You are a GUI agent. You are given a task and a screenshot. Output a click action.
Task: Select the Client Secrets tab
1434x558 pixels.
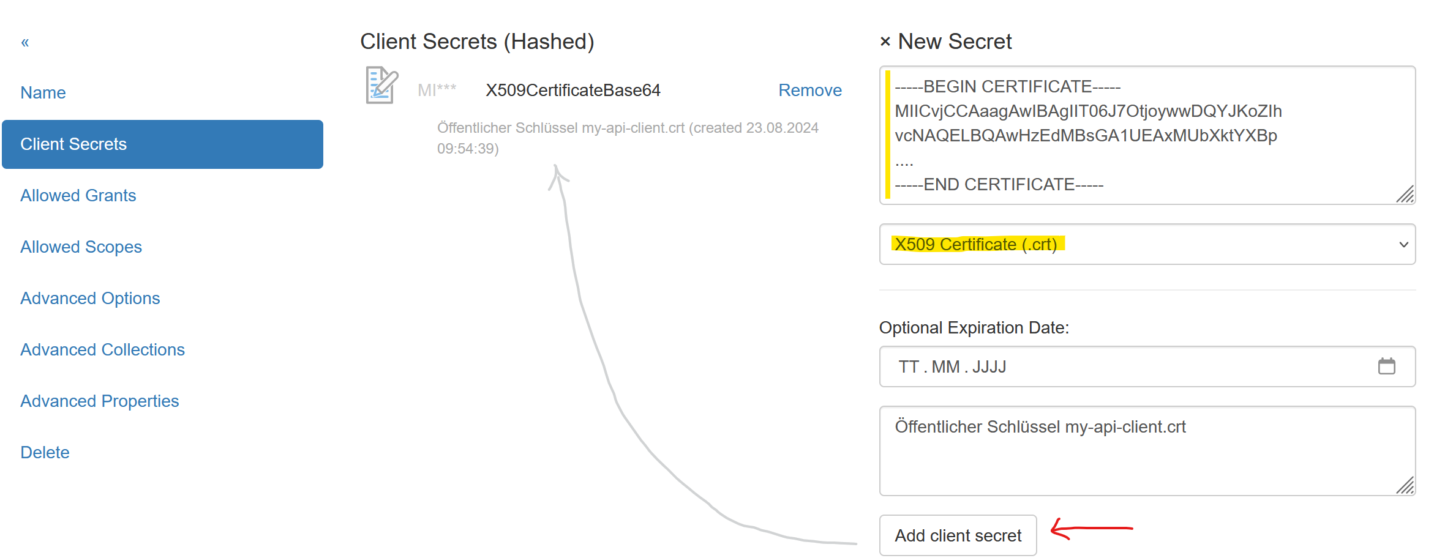tap(74, 144)
